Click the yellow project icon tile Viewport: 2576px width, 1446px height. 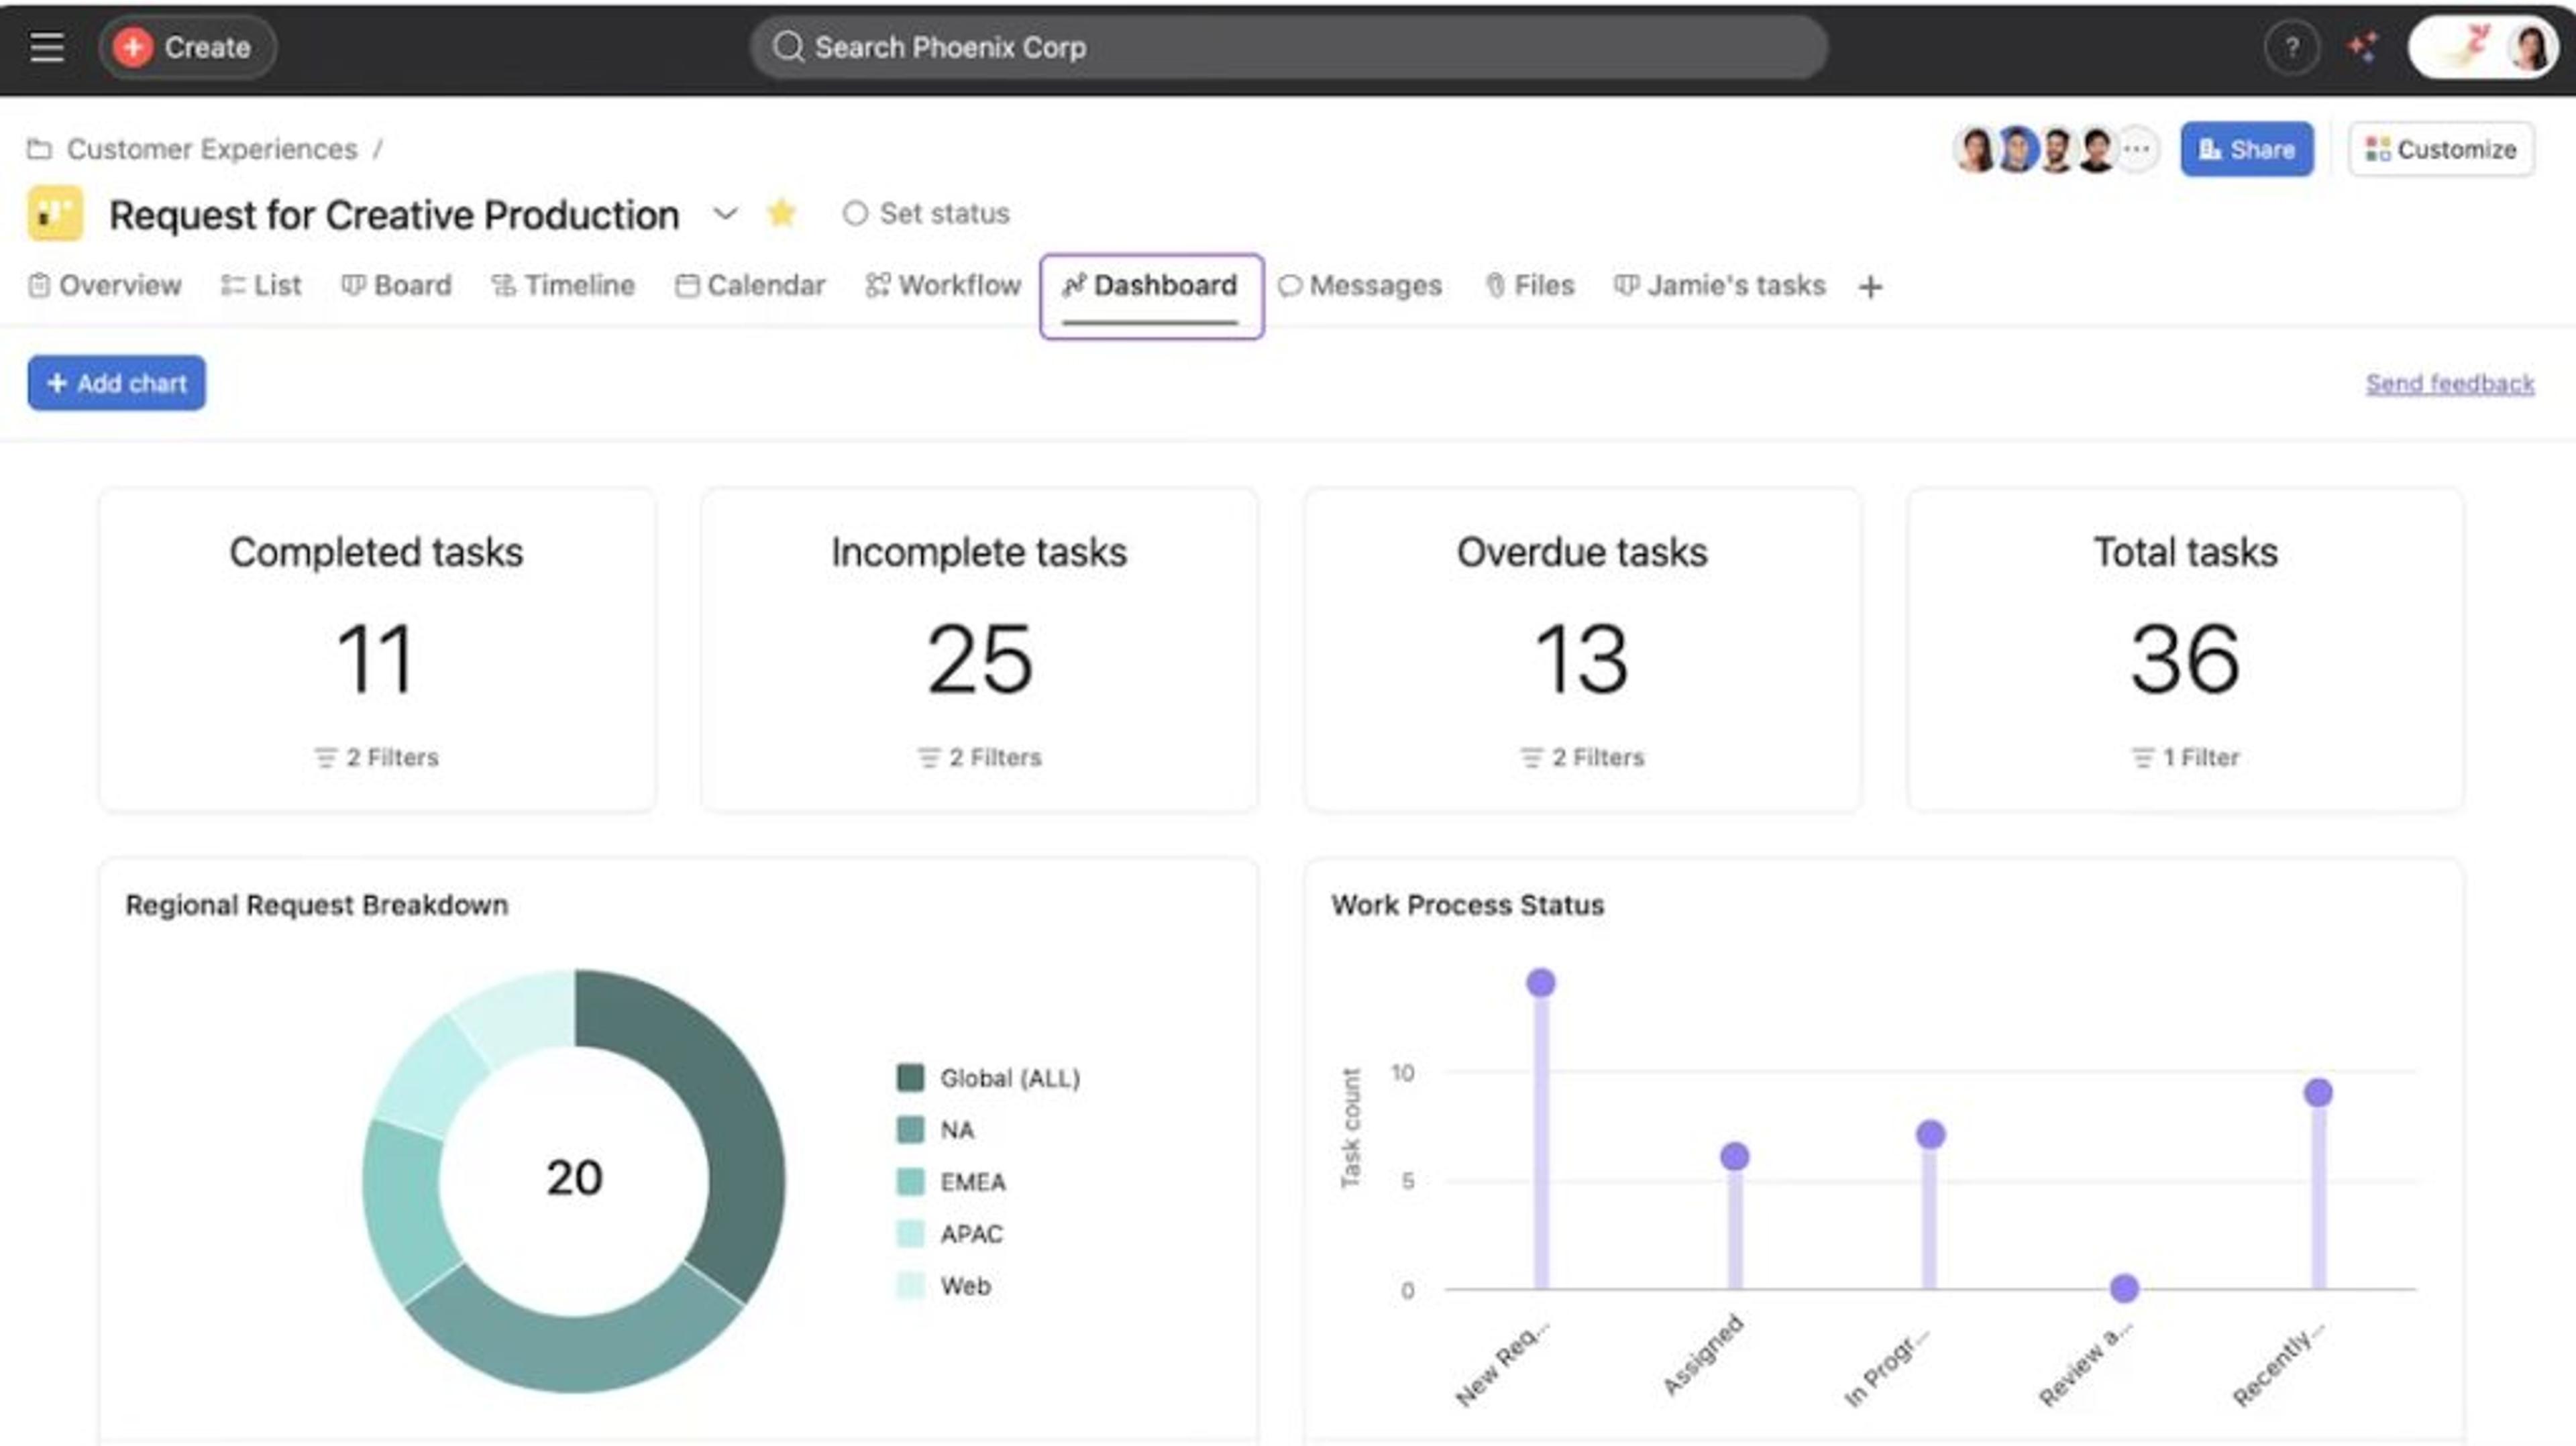tap(55, 213)
